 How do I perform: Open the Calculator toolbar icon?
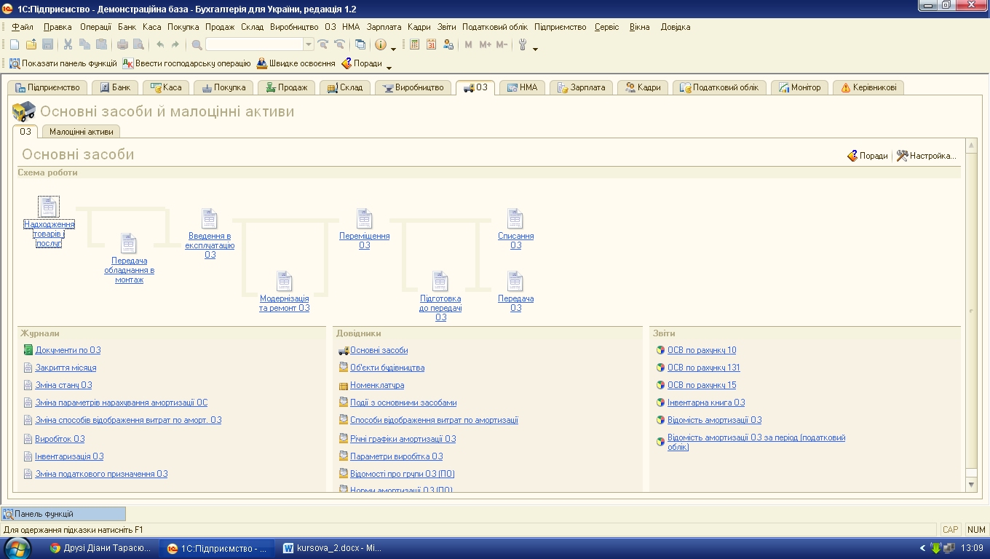[x=415, y=44]
